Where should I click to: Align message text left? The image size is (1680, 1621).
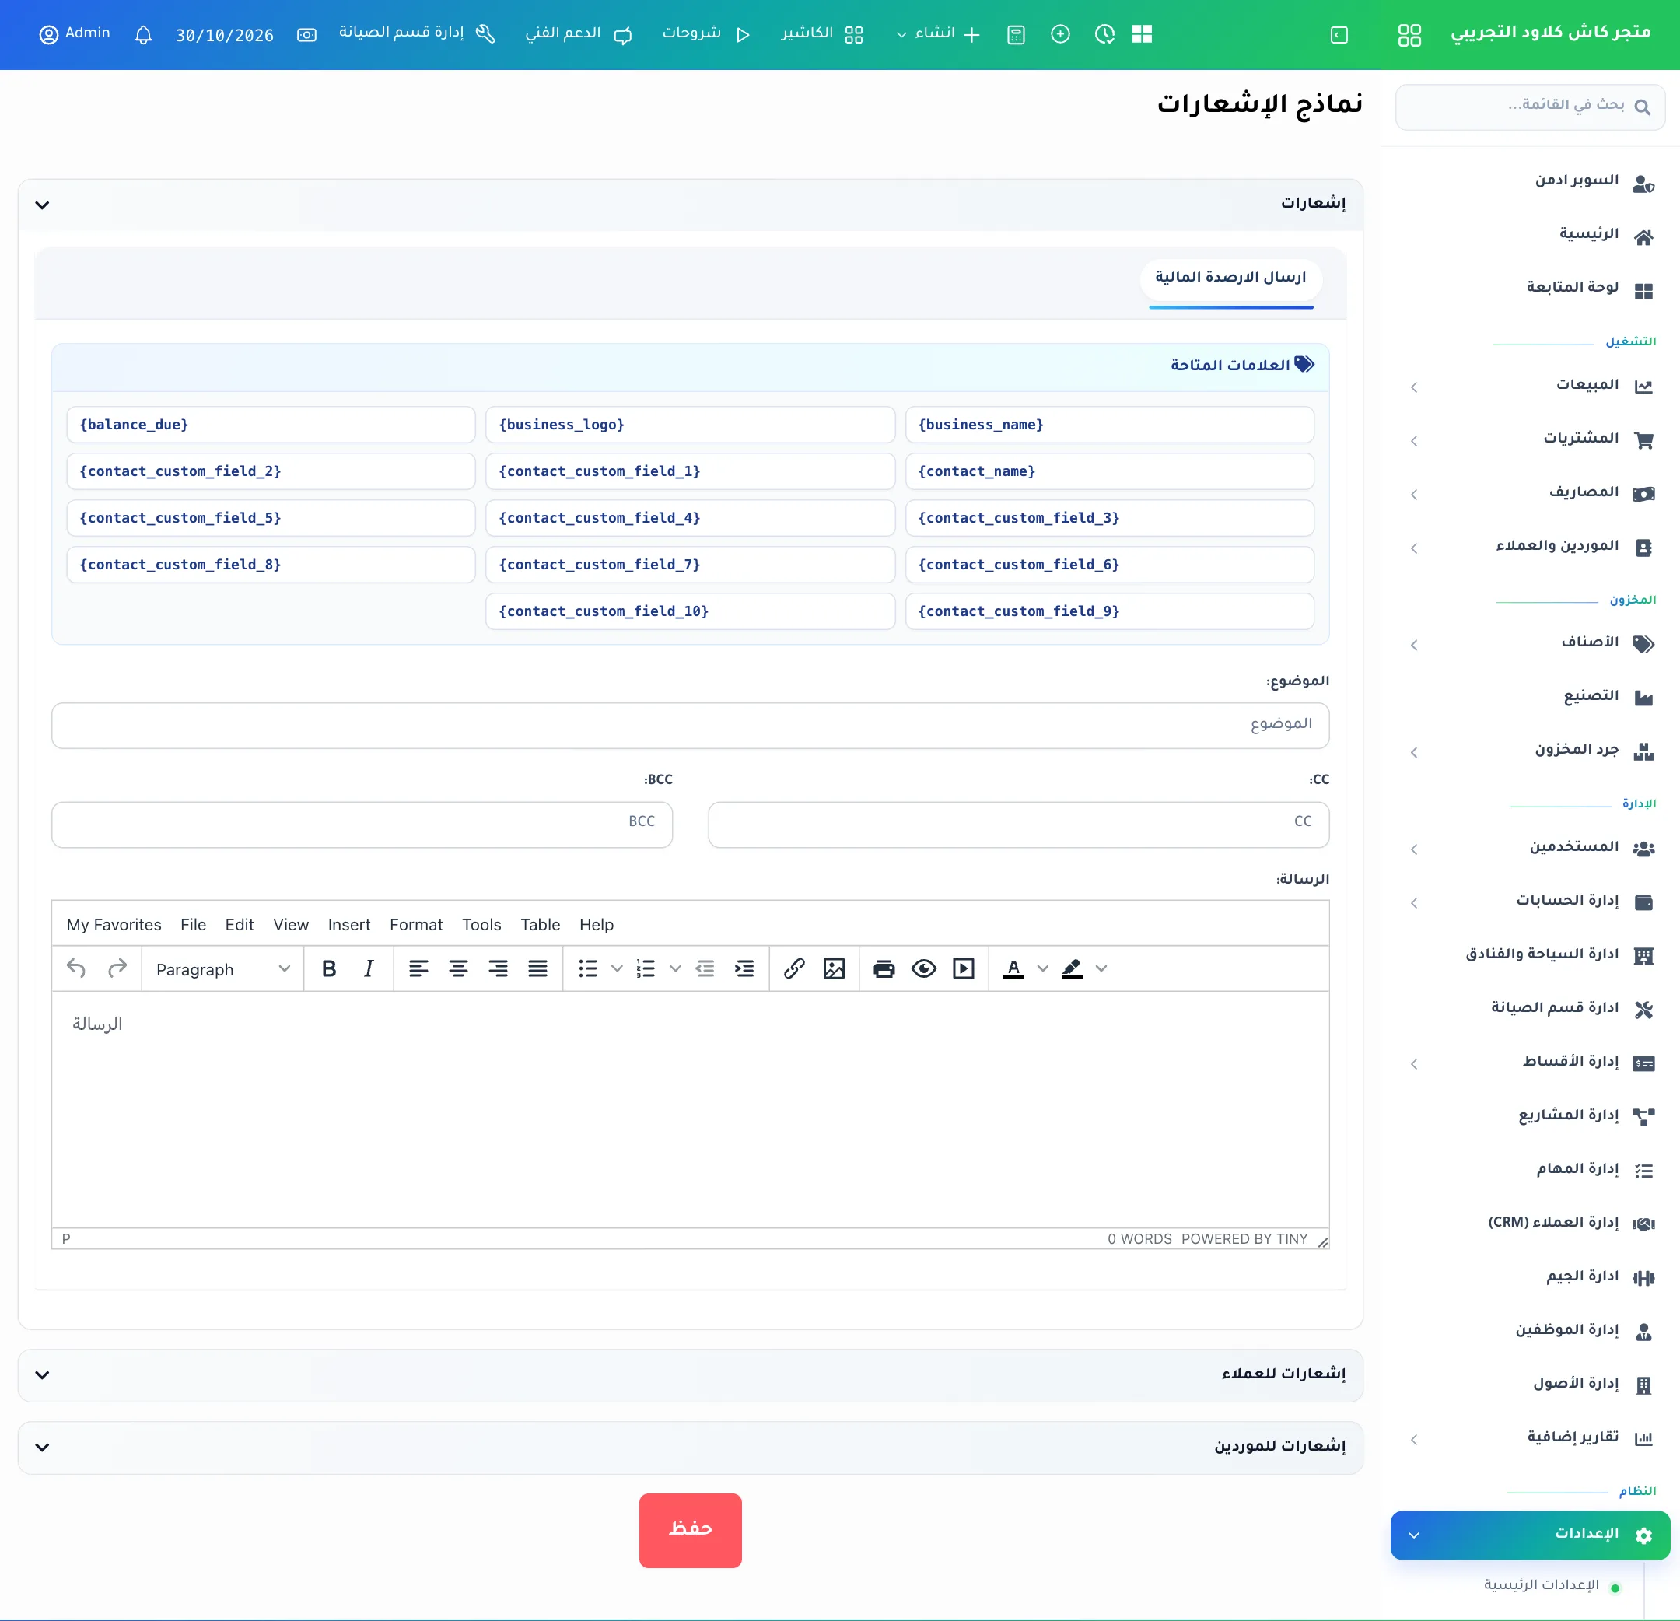(x=418, y=968)
